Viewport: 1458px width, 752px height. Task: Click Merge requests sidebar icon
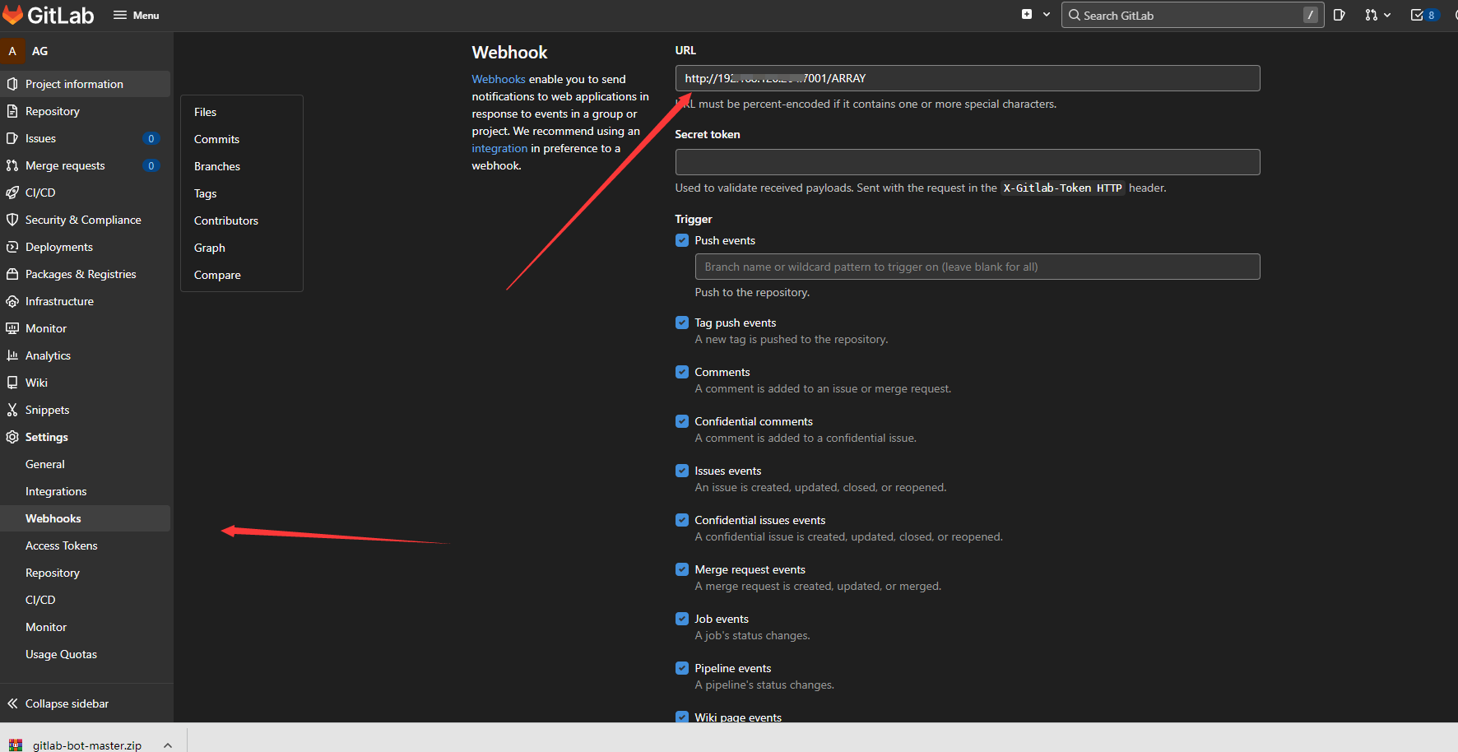[12, 165]
